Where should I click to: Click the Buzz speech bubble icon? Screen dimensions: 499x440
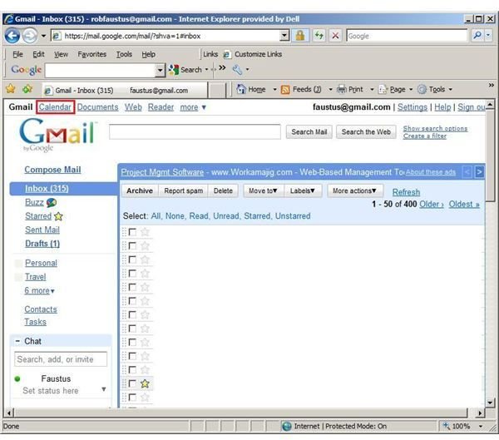52,202
